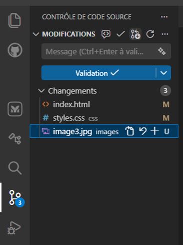The image size is (183, 245).
Task: Open the Validation button dropdown arrow
Action: 164,73
